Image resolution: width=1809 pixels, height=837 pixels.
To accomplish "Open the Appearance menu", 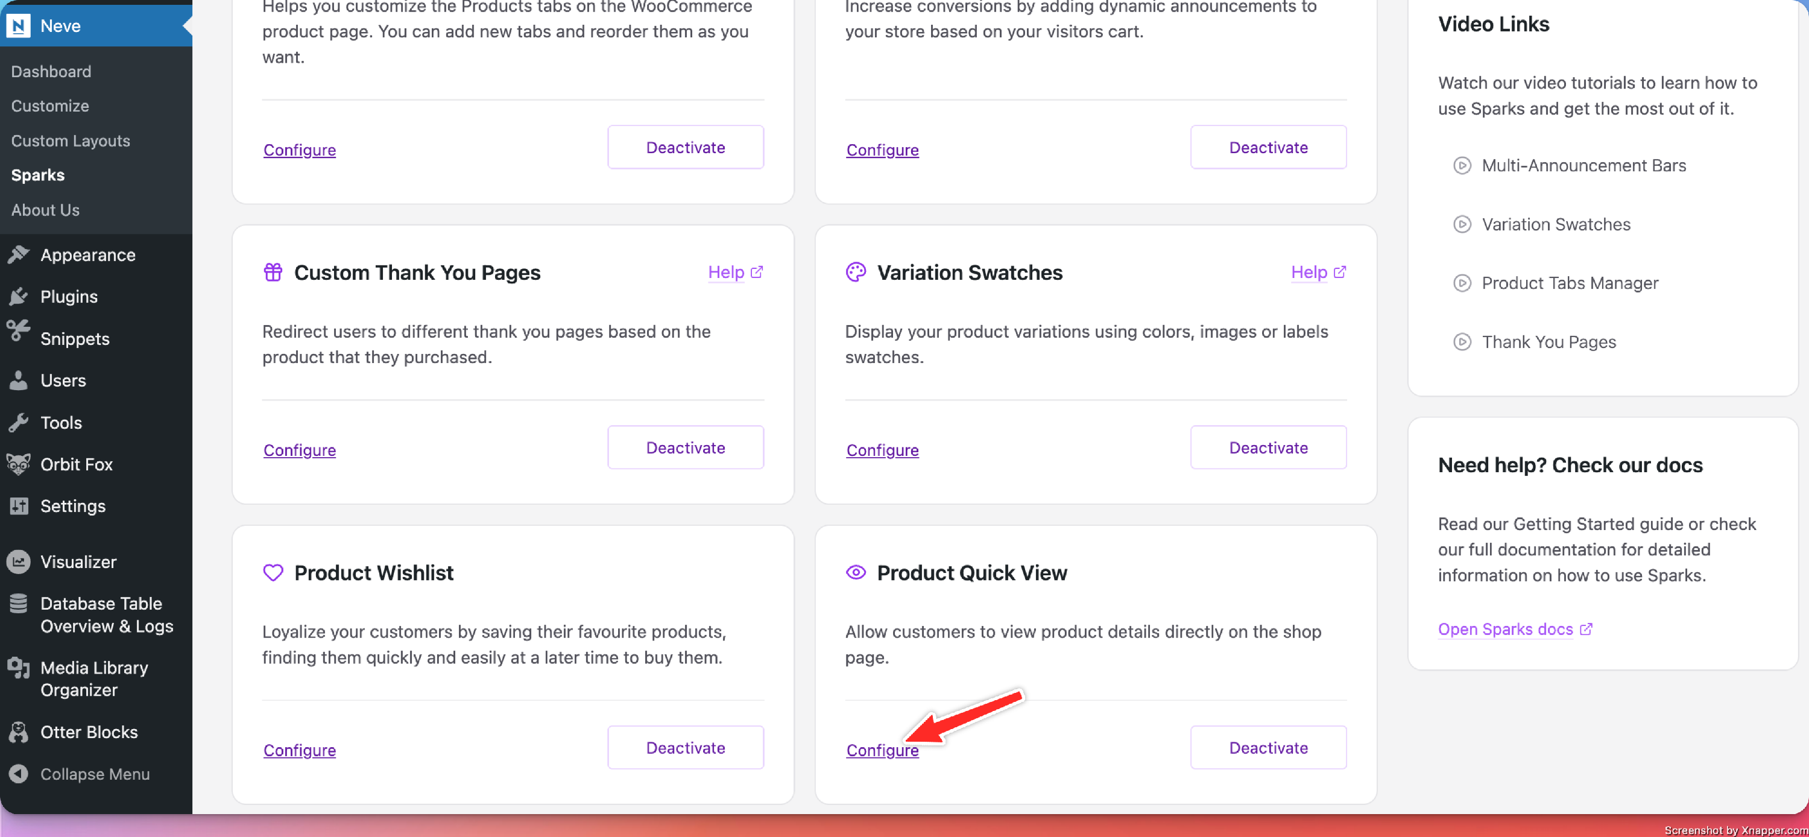I will [87, 255].
